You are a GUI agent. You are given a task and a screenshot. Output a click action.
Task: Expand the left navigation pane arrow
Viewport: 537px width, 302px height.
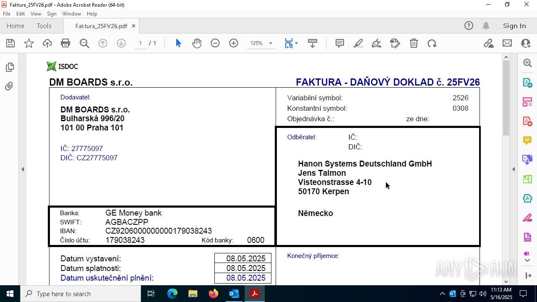(23, 169)
